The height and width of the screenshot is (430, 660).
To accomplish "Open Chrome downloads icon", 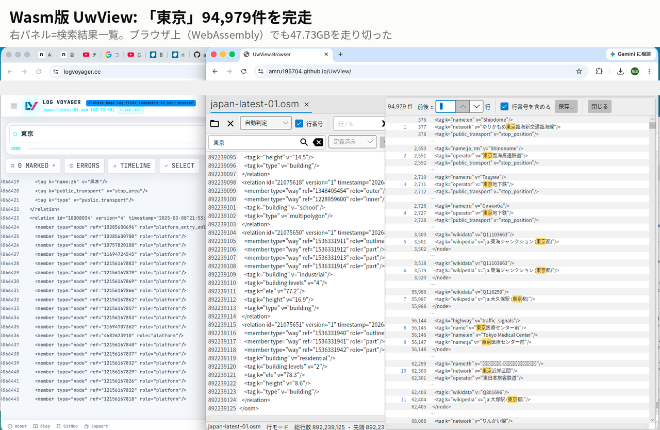I will pyautogui.click(x=621, y=71).
